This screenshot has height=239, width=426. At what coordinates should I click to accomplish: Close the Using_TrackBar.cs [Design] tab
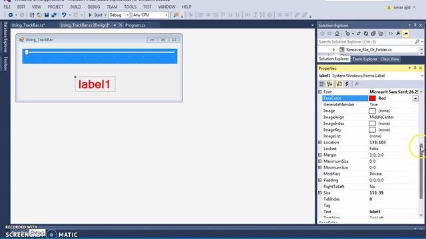pyautogui.click(x=120, y=25)
